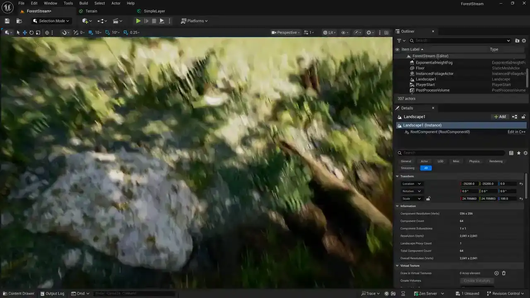This screenshot has height=298, width=530.
Task: Click the Location X value field
Action: click(x=469, y=184)
